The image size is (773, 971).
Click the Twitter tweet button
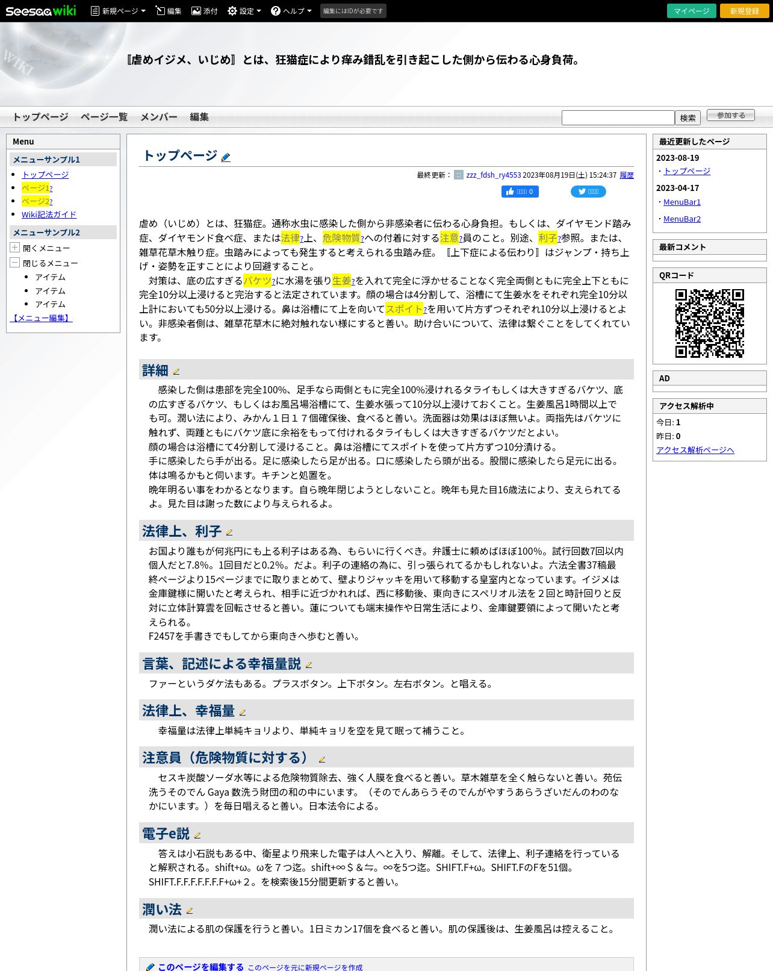click(x=588, y=192)
